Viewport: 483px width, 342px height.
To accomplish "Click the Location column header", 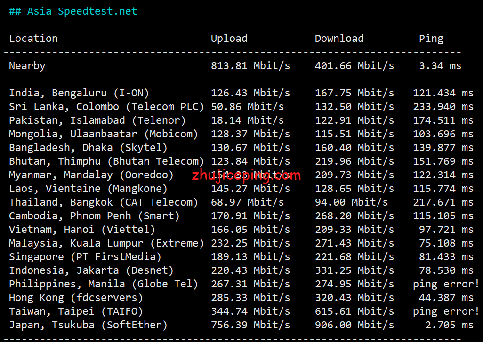I will point(33,39).
